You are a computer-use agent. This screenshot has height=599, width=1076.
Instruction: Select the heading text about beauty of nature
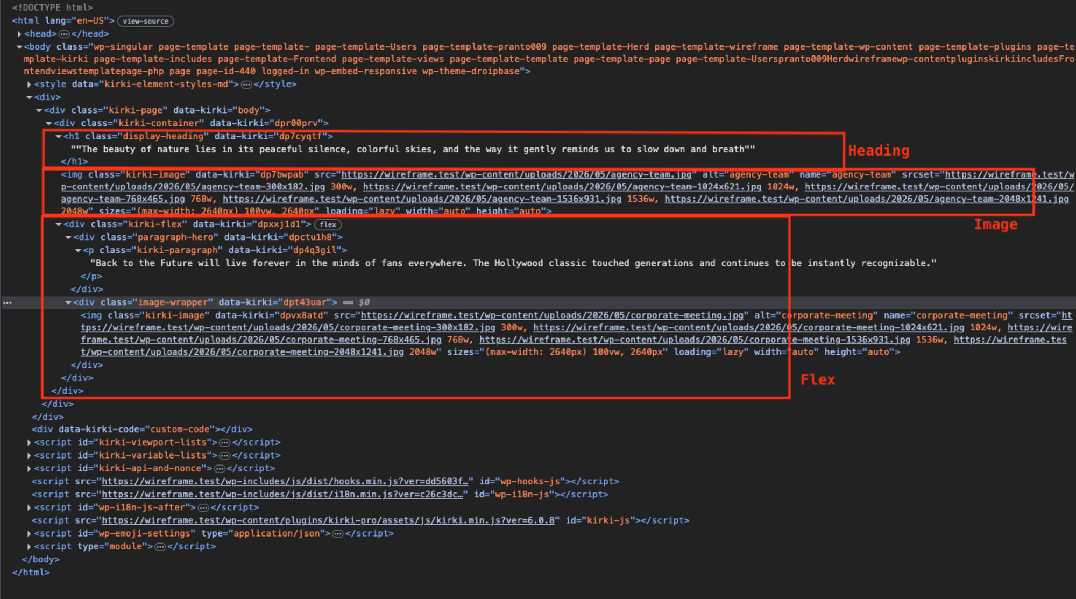point(413,149)
